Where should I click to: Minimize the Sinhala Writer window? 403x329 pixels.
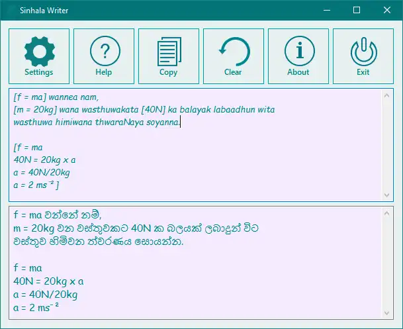(327, 11)
